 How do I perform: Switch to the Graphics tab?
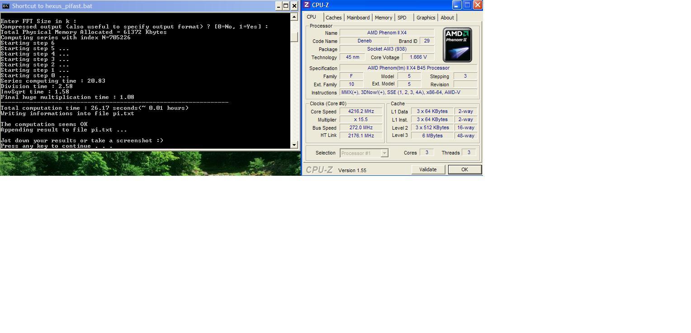[x=426, y=18]
